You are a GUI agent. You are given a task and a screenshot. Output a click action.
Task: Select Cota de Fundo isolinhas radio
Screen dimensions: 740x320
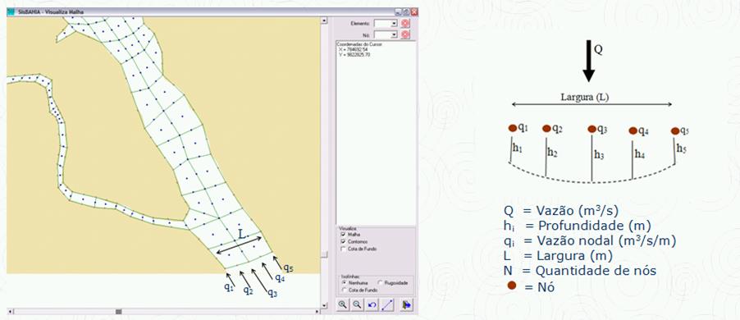coord(344,290)
